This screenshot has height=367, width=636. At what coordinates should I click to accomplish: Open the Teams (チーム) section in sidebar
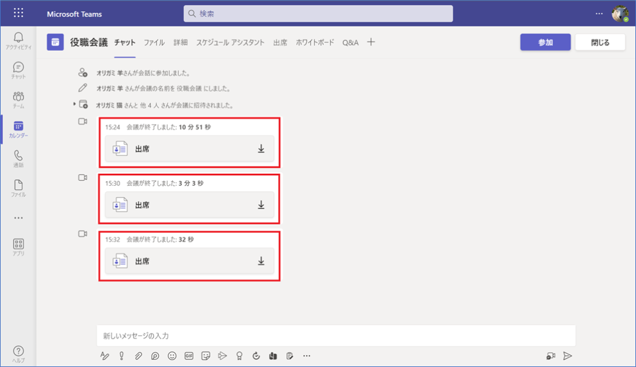point(18,99)
